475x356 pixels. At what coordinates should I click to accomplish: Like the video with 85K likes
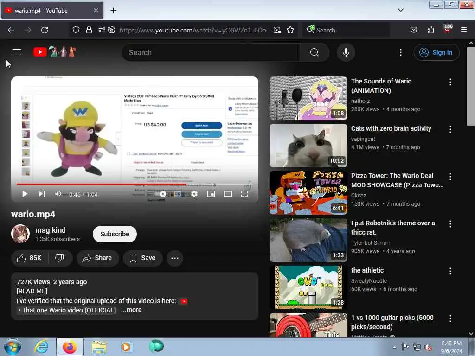pyautogui.click(x=29, y=258)
